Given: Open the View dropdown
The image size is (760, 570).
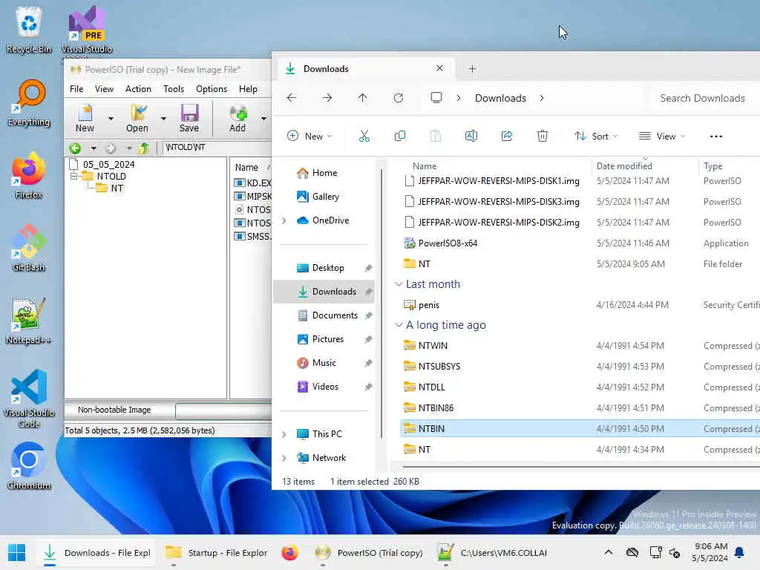Looking at the screenshot, I should click(x=661, y=137).
